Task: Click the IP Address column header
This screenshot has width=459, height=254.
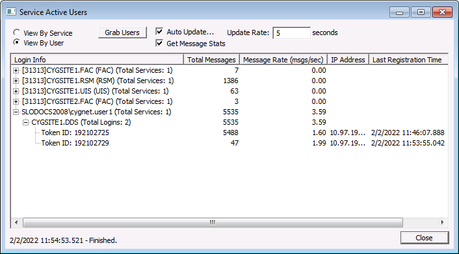Action: click(x=348, y=60)
